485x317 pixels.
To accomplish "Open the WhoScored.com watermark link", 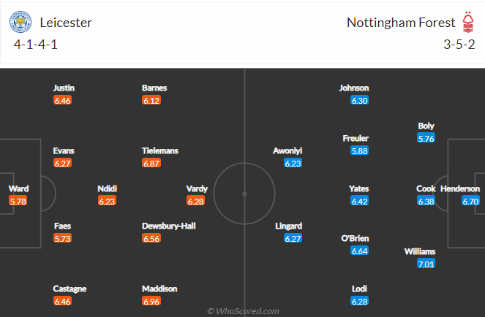I will point(243,311).
